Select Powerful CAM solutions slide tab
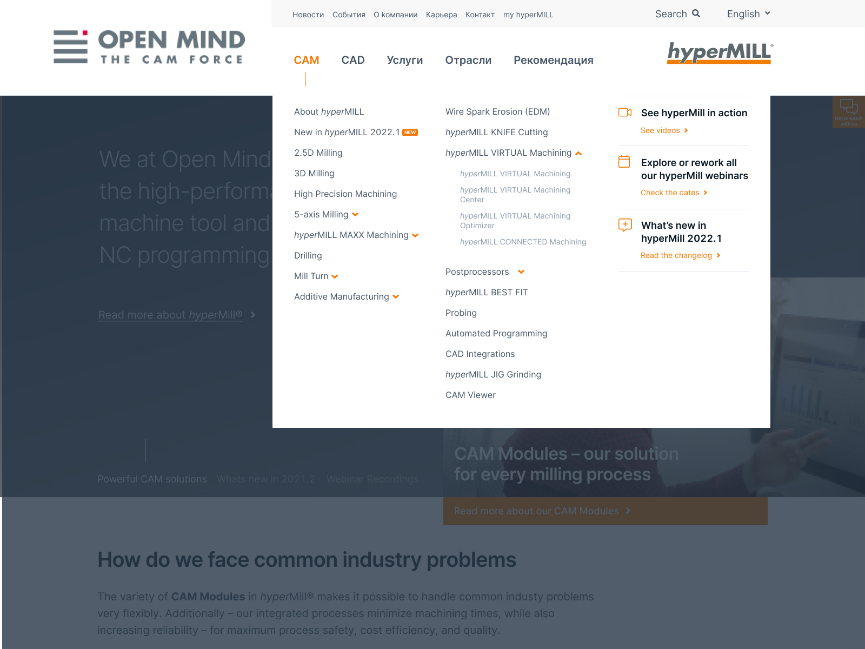 152,479
